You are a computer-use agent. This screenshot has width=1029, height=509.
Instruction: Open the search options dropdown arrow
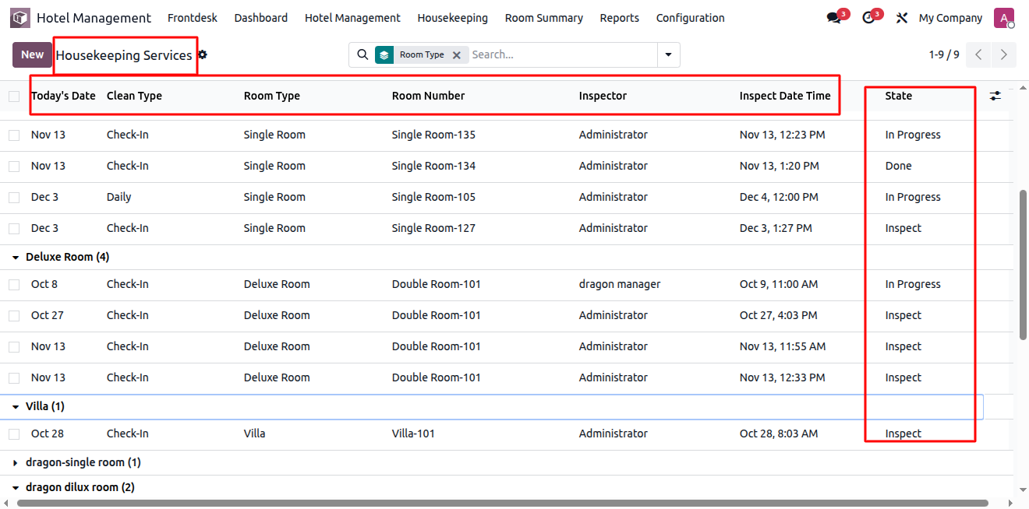(x=669, y=54)
